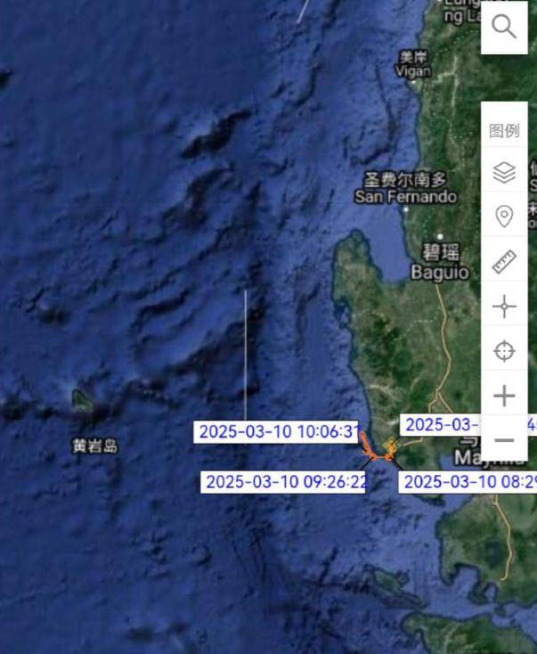Viewport: 537px width, 654px height.
Task: Open the map layers stack icon
Action: click(x=504, y=172)
